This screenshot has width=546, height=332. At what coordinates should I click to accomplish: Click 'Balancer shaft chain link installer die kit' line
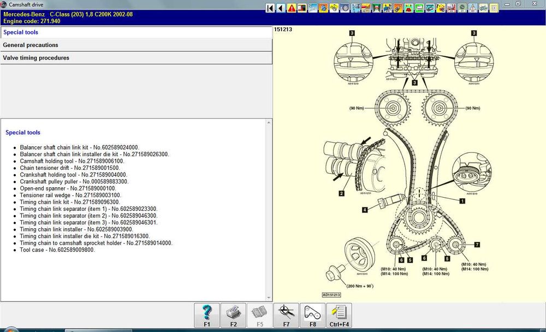tap(94, 154)
